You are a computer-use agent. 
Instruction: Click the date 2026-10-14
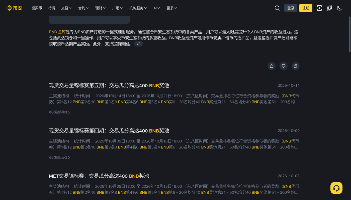[x=289, y=85]
